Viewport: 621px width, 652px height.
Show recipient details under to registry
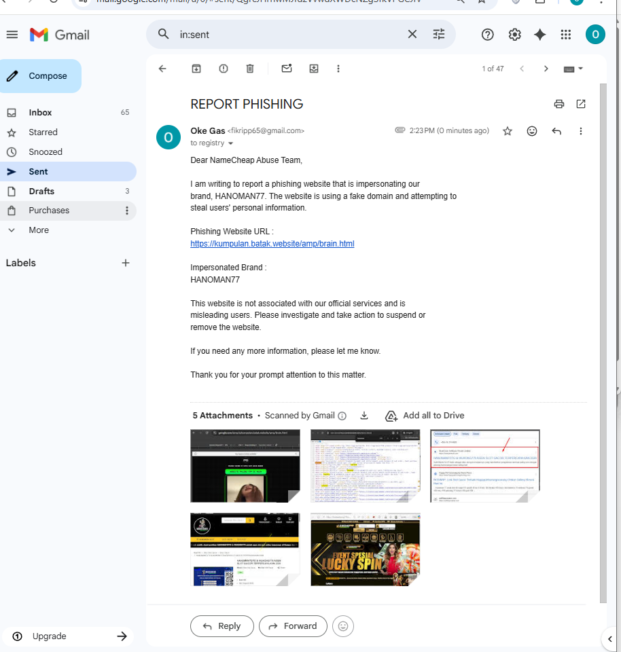231,143
